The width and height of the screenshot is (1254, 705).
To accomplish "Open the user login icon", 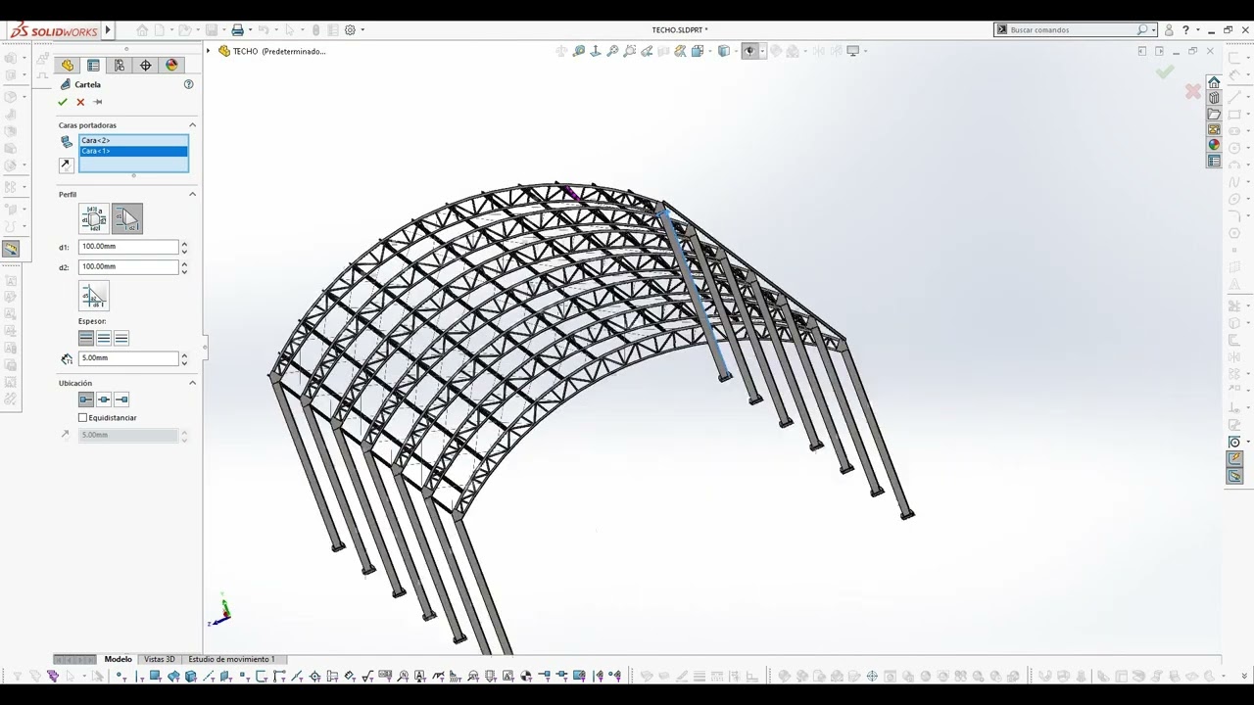I will [x=1169, y=30].
